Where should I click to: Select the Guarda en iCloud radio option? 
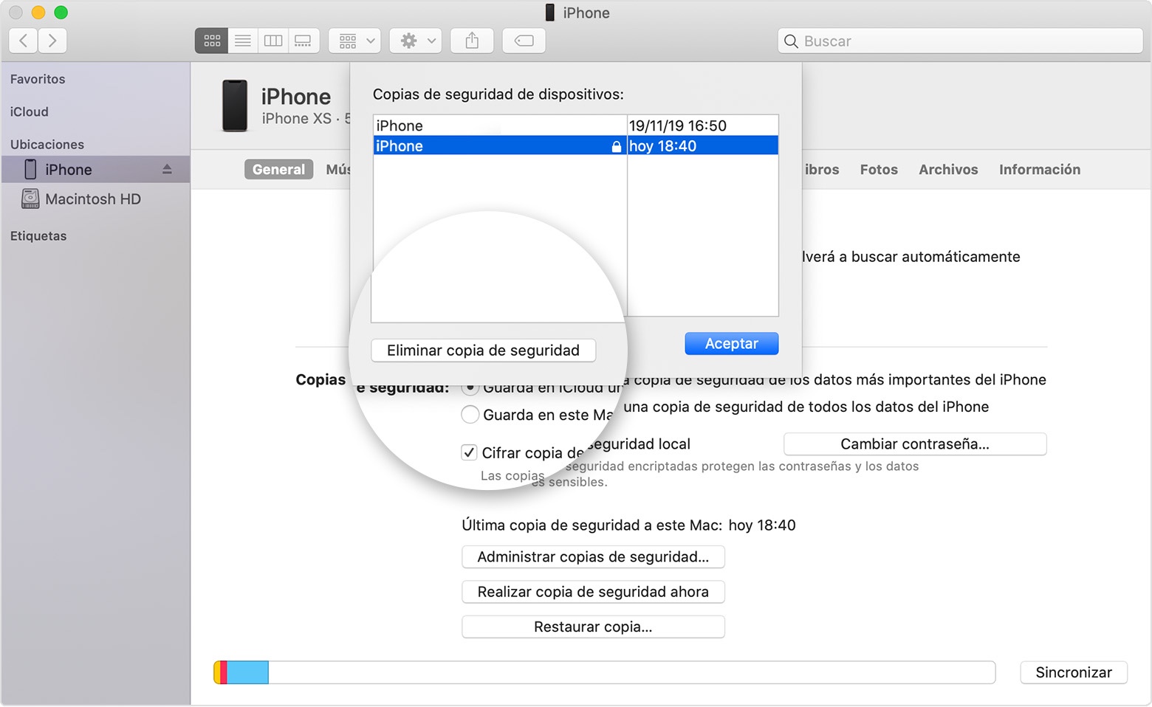470,387
